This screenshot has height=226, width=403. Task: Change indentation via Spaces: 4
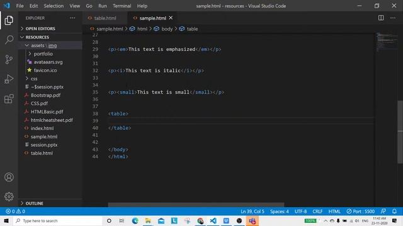coord(280,212)
